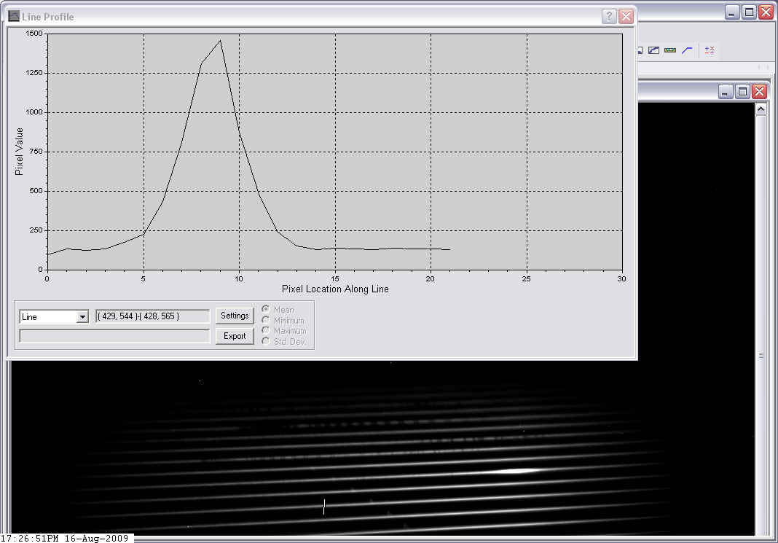778x543 pixels.
Task: Click the intensity curve adjustment toolbar icon
Action: [686, 50]
